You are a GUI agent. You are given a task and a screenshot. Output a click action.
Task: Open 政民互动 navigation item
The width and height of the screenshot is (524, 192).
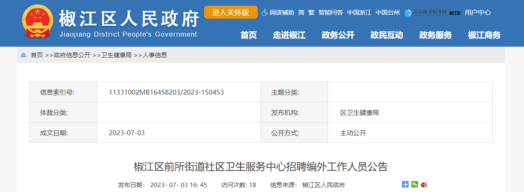pyautogui.click(x=387, y=35)
